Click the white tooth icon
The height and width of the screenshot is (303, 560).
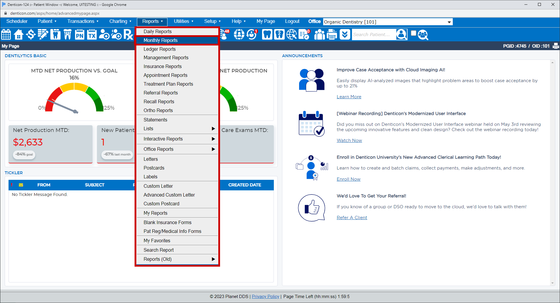[x=267, y=34]
